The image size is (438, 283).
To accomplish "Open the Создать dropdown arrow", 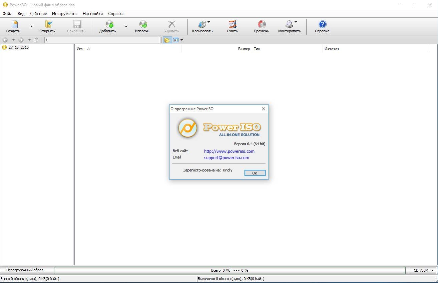I will tap(31, 27).
